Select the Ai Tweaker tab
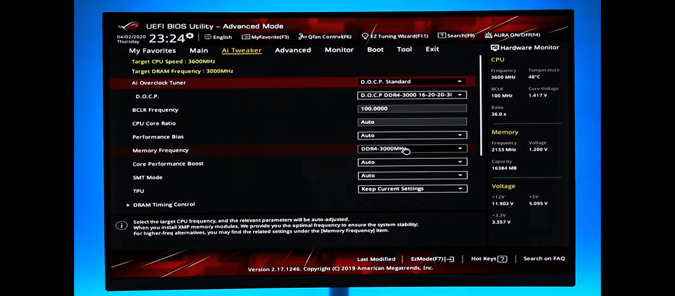The height and width of the screenshot is (296, 675). pos(242,50)
